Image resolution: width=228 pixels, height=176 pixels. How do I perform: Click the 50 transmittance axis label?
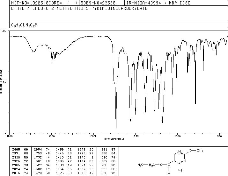coord(5,82)
